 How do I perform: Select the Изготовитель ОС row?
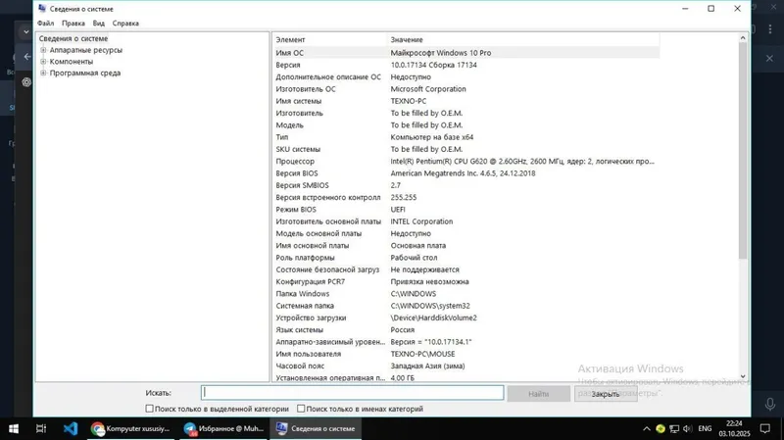pos(466,89)
